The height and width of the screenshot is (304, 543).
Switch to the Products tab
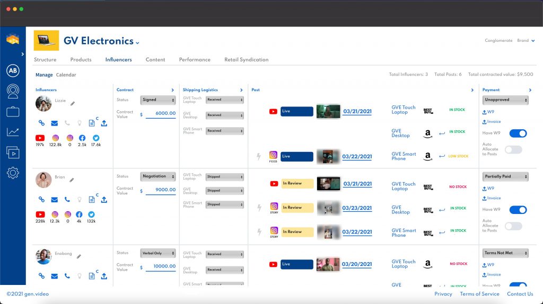pyautogui.click(x=81, y=59)
